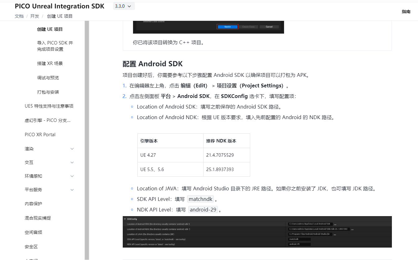Open UE5 特性支持与注意事项 page

pos(49,106)
